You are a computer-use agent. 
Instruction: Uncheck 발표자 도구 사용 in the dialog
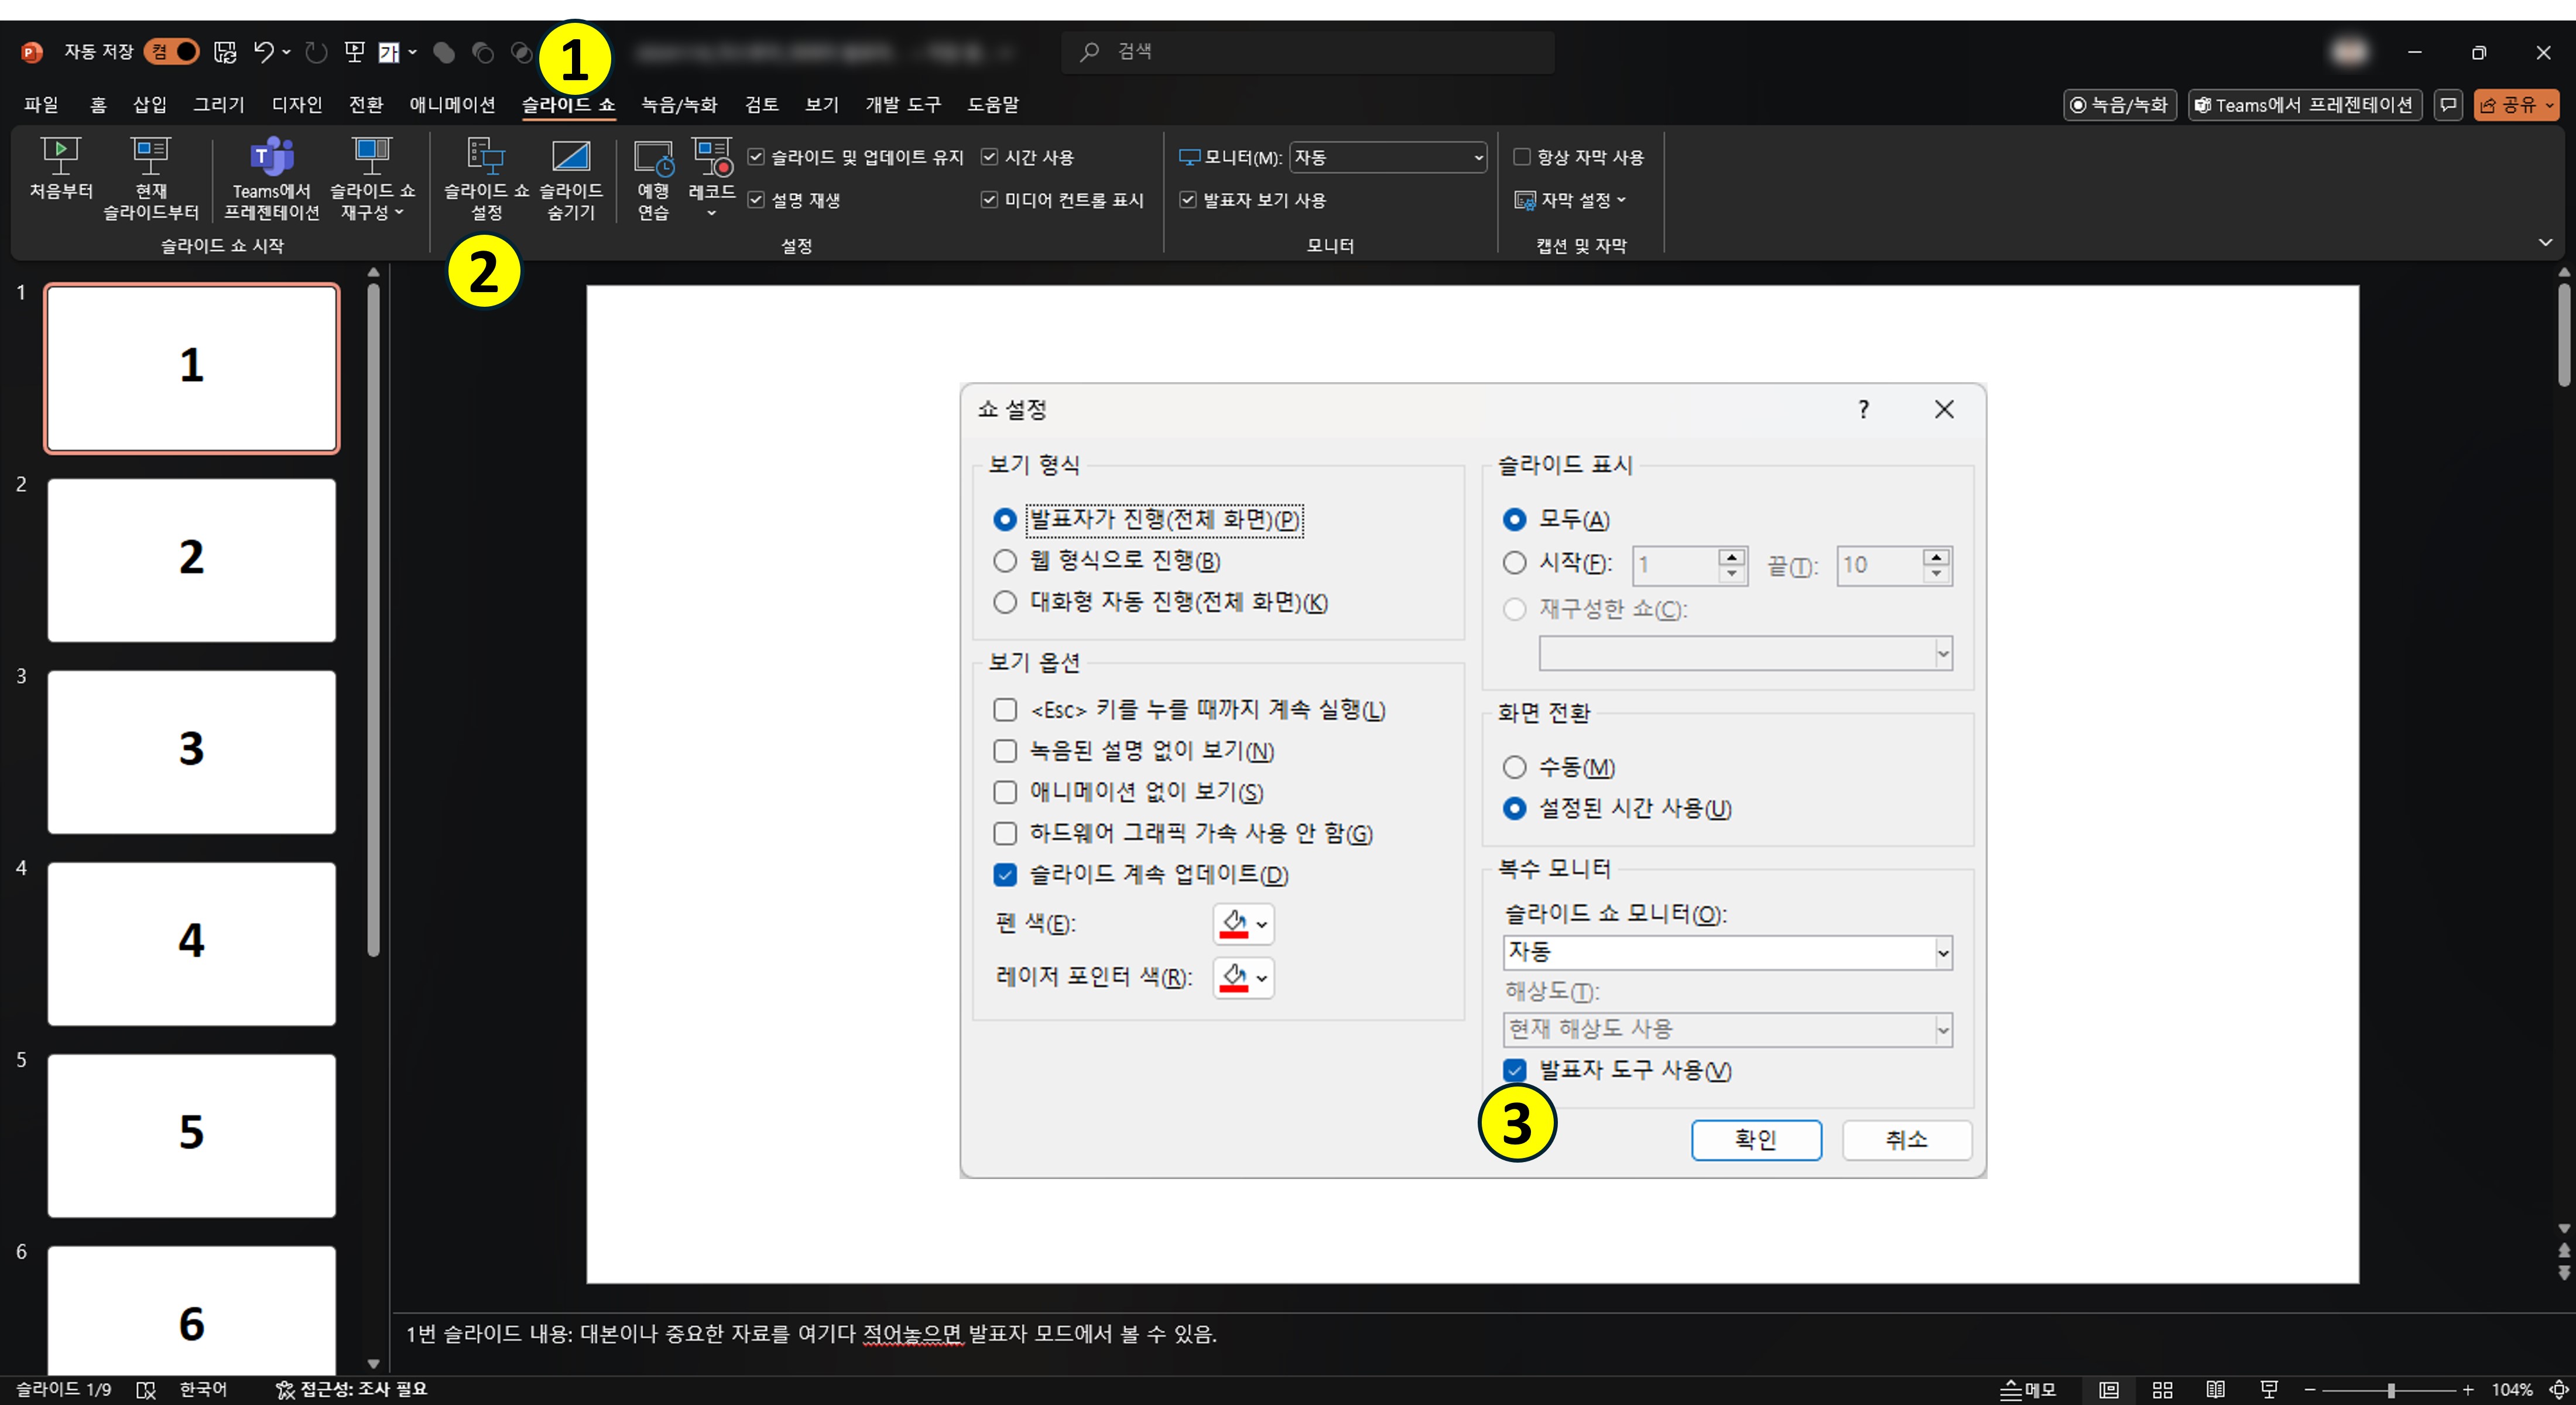point(1515,1070)
